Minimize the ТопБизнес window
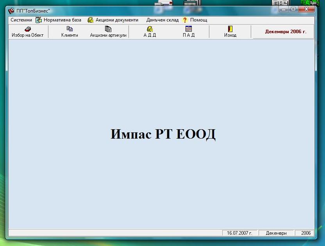Screen dimensions: 325x246 [x=283, y=9]
